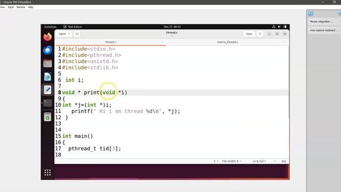Viewport: 341px width, 192px height.
Task: Click the 'pthread_t tid[3];' line
Action: pyautogui.click(x=94, y=149)
